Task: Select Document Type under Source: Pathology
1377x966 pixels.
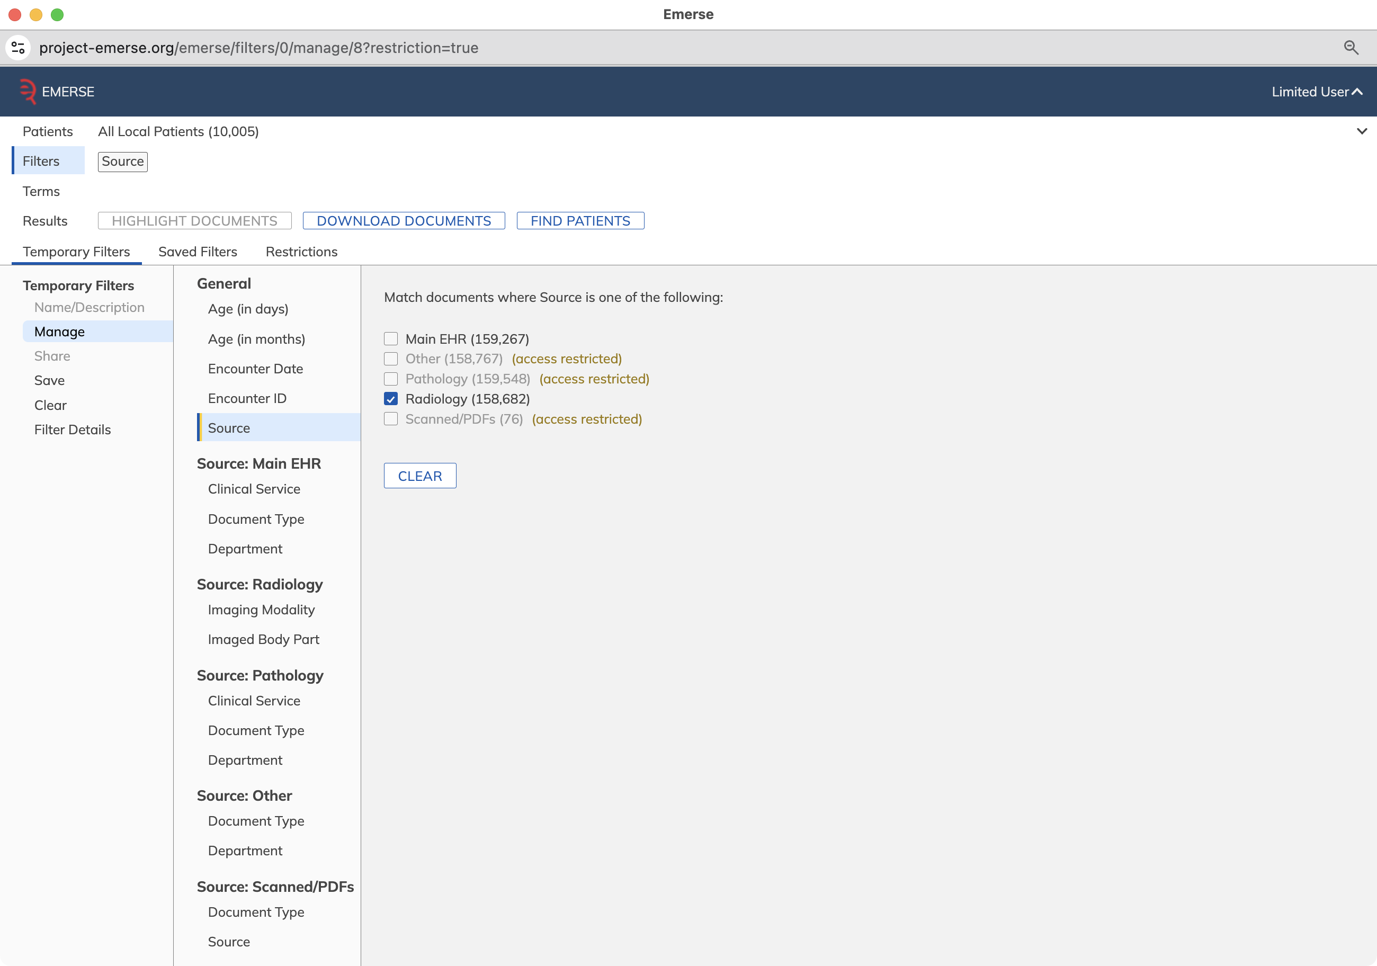Action: click(x=256, y=730)
